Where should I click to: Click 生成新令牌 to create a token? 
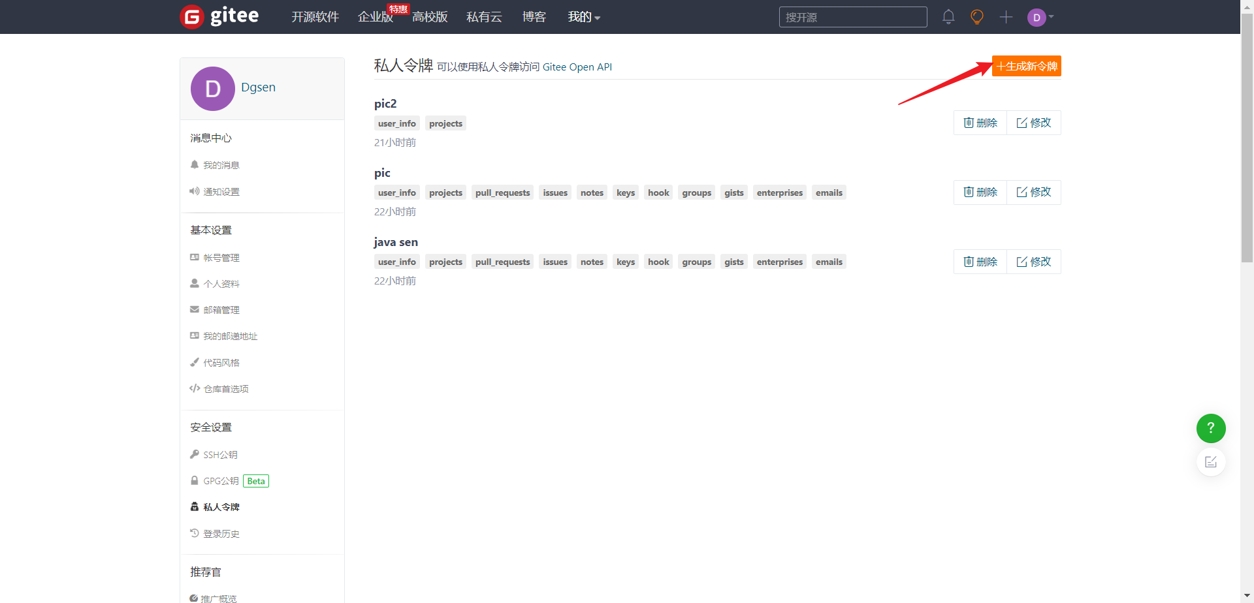coord(1026,66)
